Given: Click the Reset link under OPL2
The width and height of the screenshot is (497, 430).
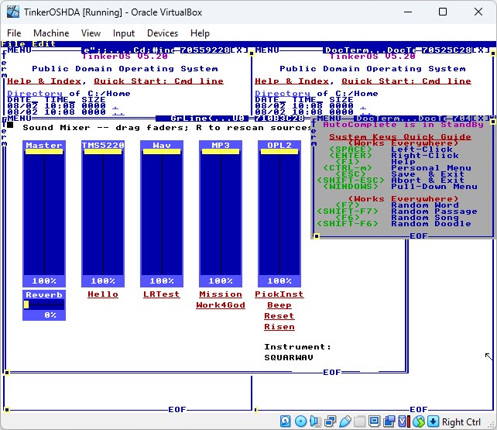Looking at the screenshot, I should 279,316.
